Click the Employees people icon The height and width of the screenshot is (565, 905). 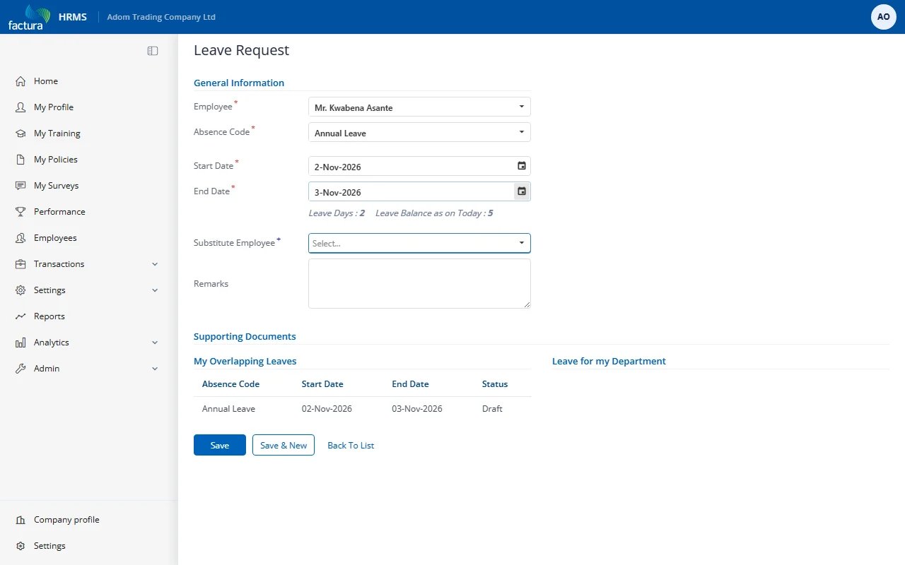[x=21, y=238]
